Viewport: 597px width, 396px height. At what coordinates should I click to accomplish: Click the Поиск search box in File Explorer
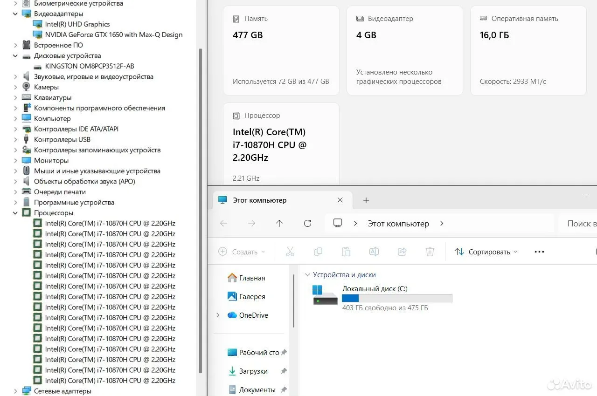click(x=578, y=224)
